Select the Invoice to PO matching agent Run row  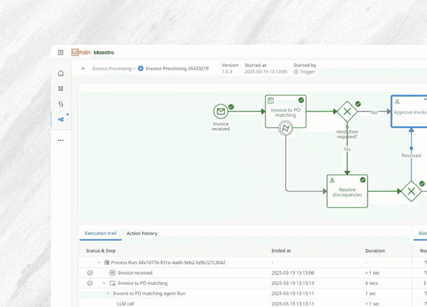tap(245, 293)
